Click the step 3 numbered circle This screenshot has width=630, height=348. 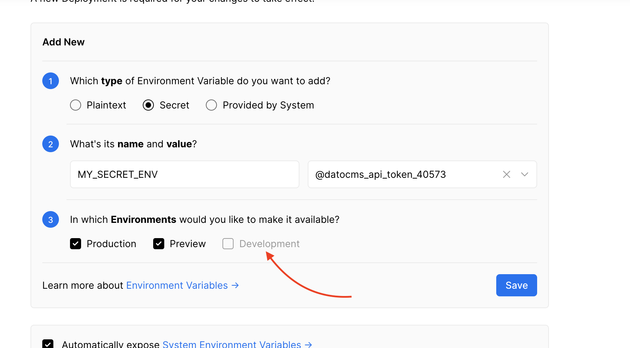point(51,219)
